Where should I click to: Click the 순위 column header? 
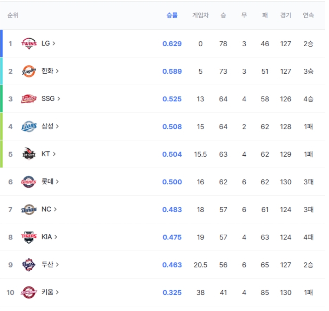(13, 15)
